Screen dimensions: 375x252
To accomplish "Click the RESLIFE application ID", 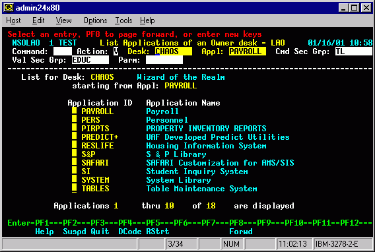I will (98, 146).
